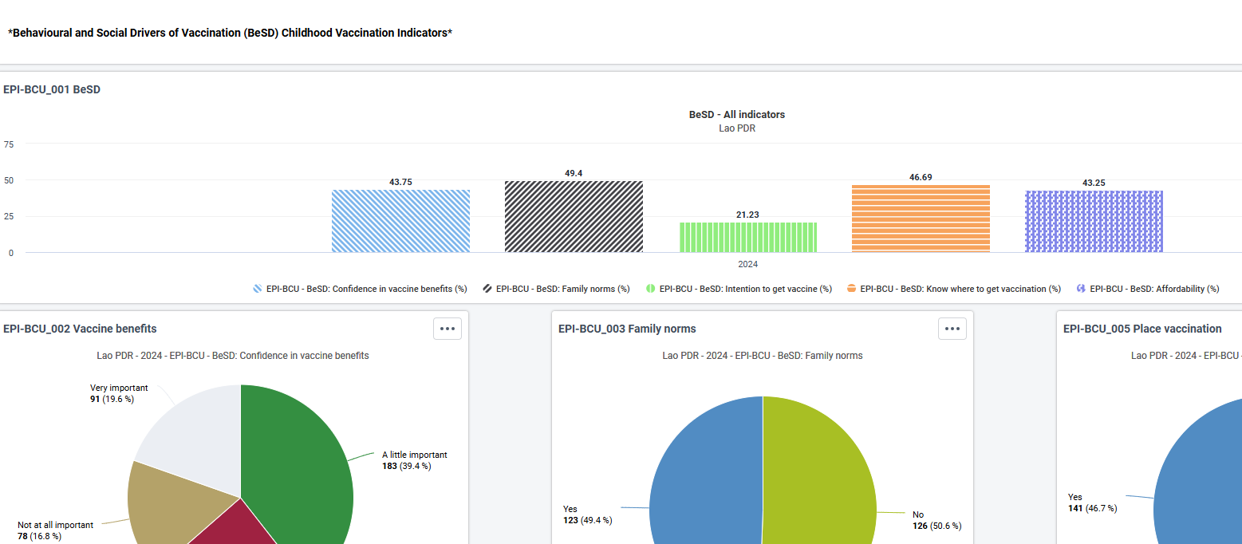The height and width of the screenshot is (544, 1242).
Task: Open the Vaccine benefits chart options menu
Action: [x=448, y=329]
